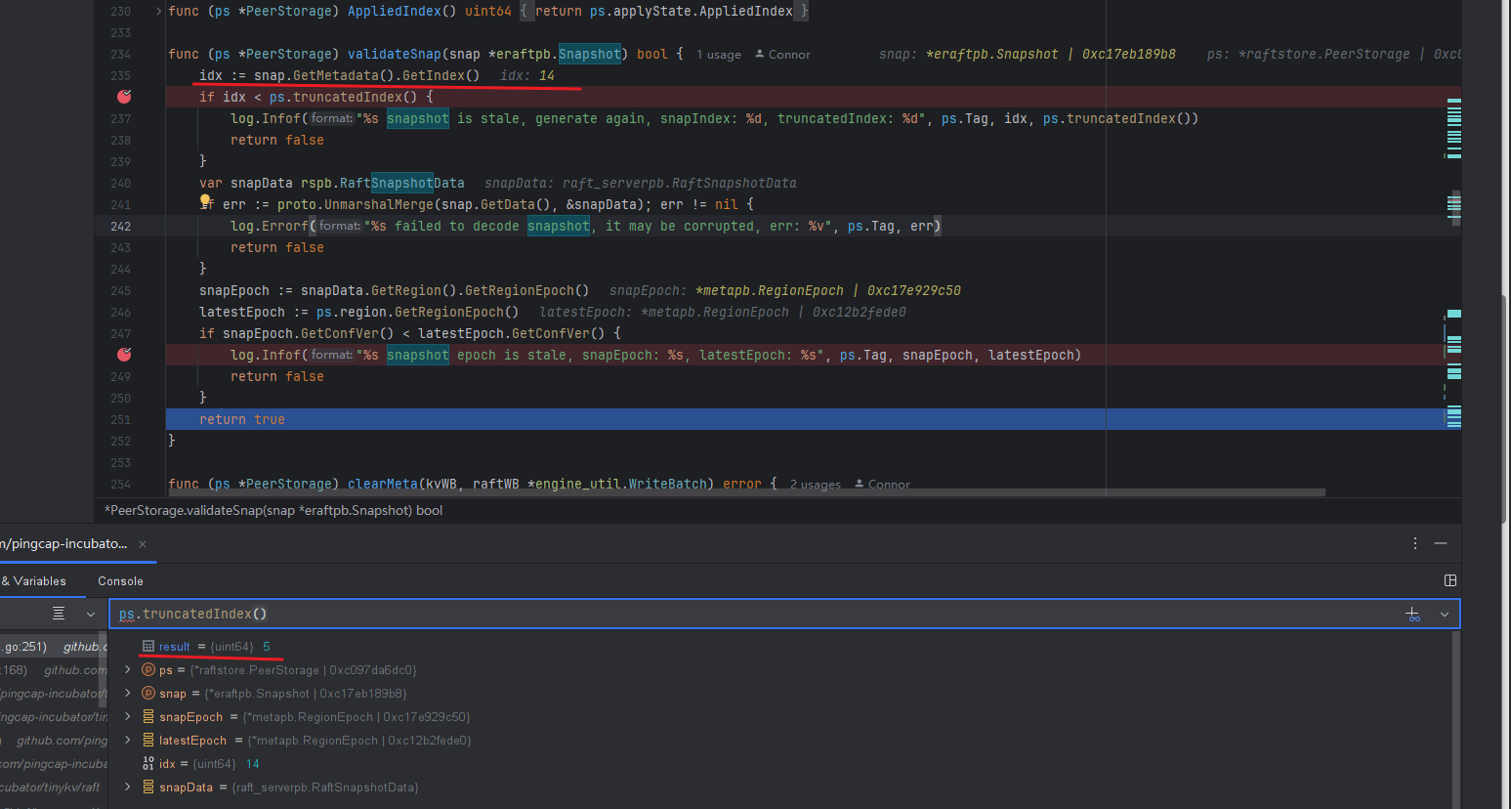
Task: Remove the breakpoint on the truncatedIndex check
Action: tap(124, 97)
